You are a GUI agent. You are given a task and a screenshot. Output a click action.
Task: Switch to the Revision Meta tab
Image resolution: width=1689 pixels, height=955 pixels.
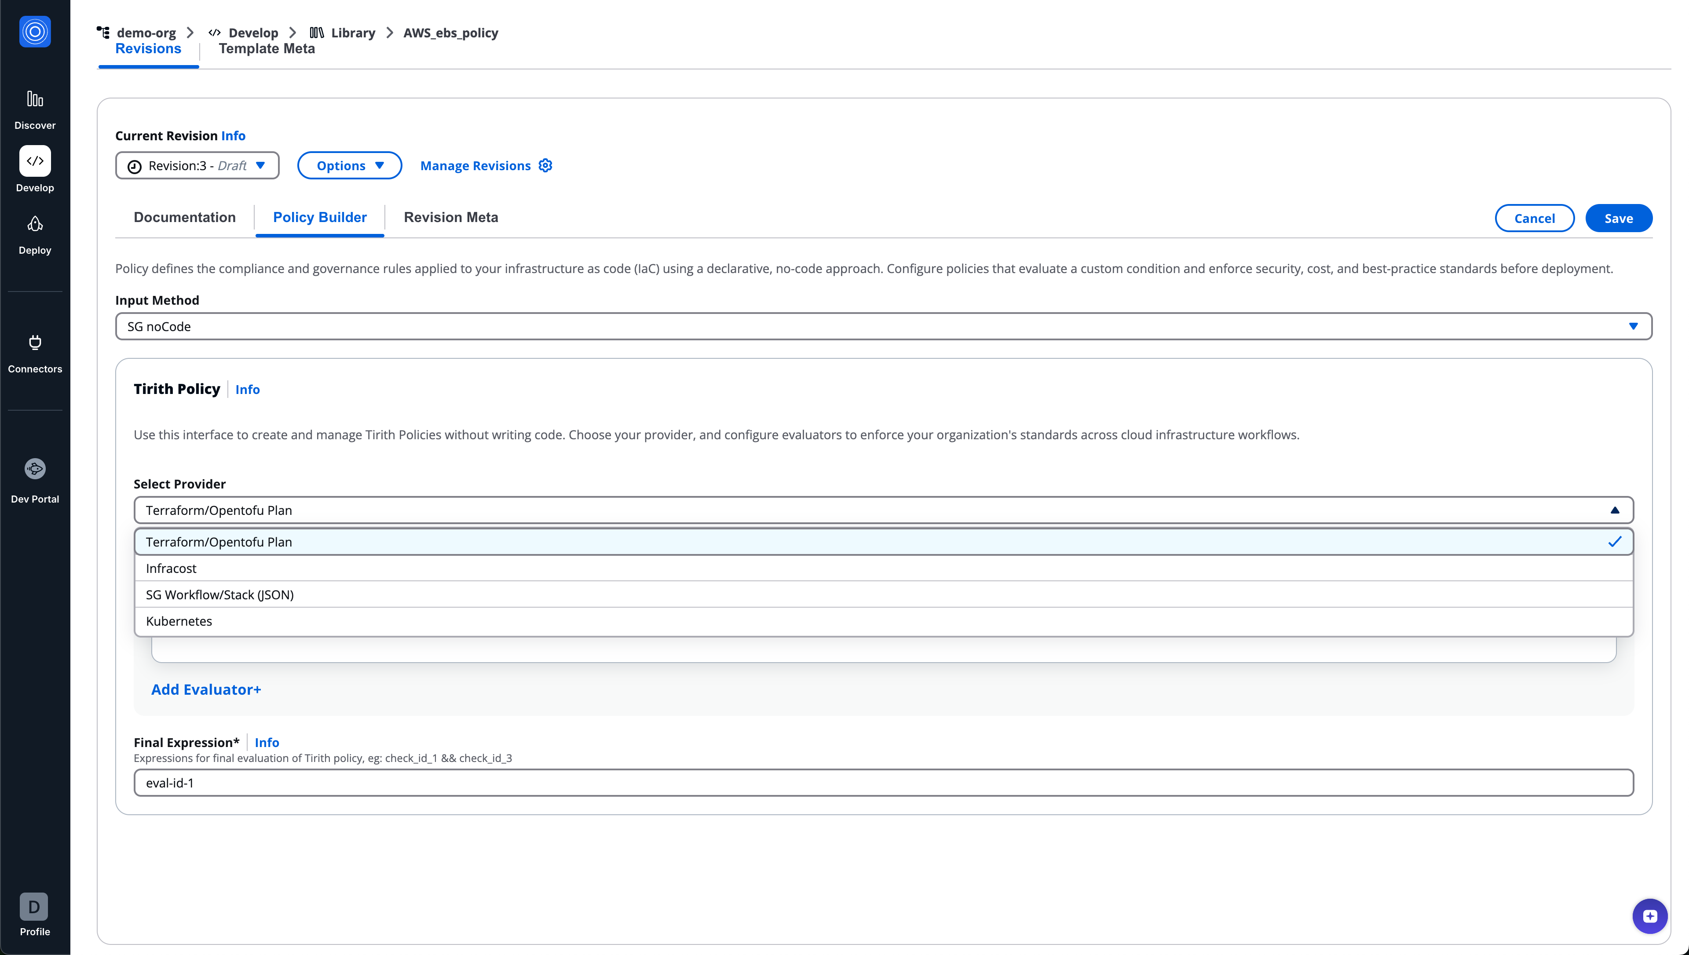450,217
